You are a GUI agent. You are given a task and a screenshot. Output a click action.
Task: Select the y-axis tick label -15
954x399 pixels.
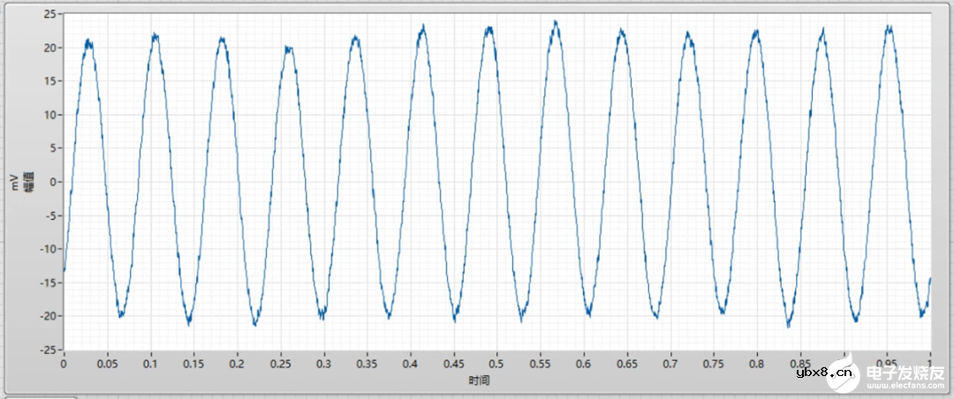point(48,282)
